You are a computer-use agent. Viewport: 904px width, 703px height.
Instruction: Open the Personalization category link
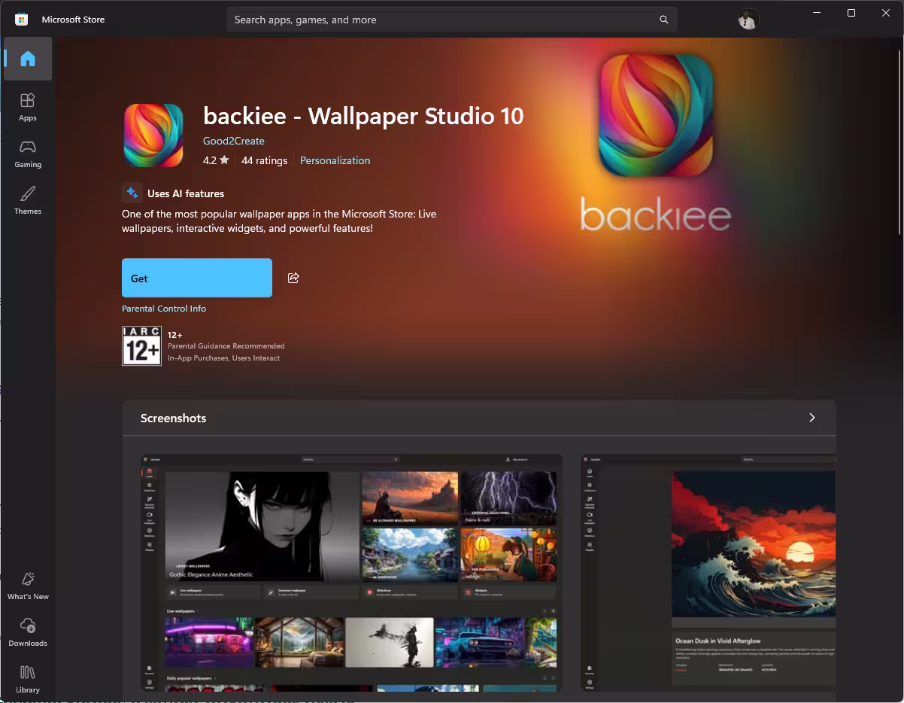pyautogui.click(x=335, y=160)
